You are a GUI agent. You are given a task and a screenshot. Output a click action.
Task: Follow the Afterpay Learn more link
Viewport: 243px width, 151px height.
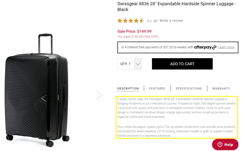[226, 47]
